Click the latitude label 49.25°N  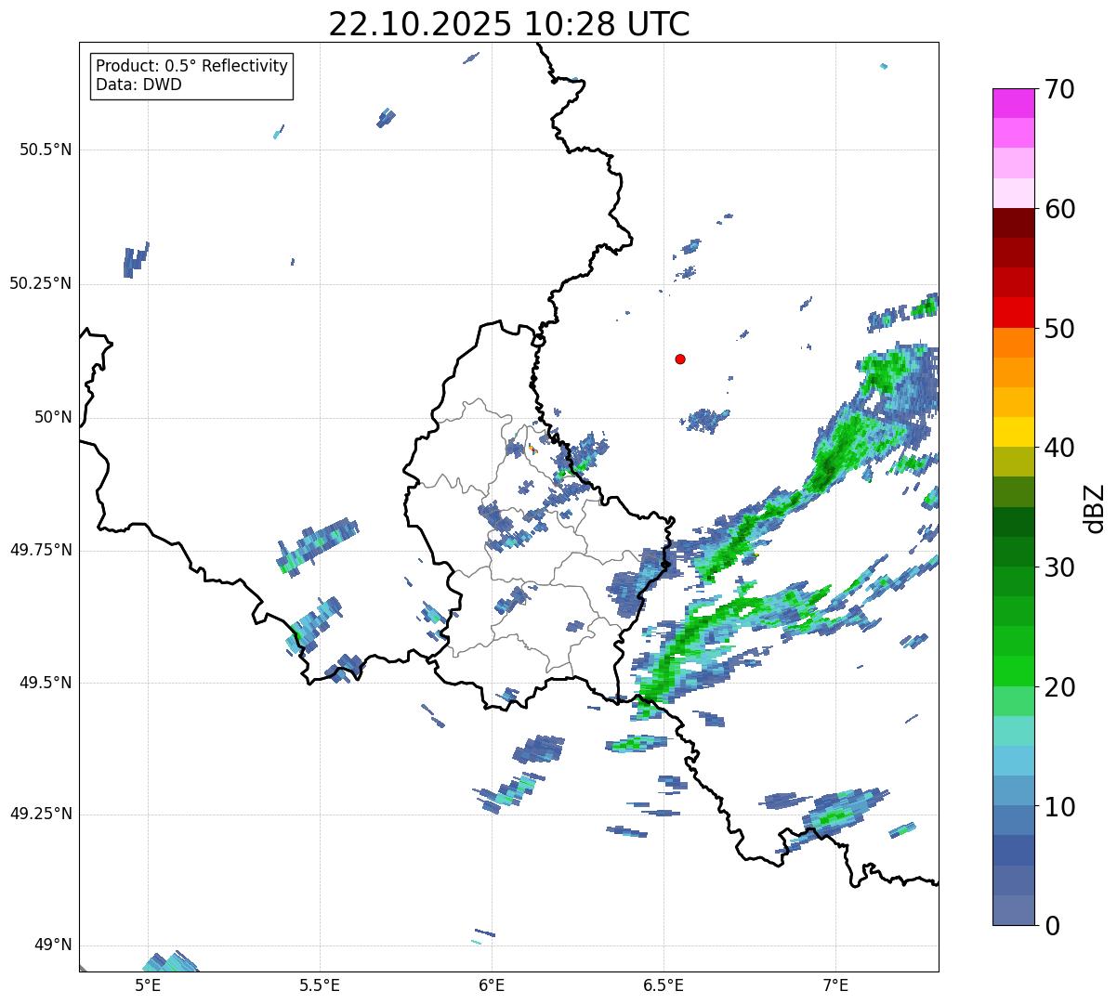click(x=41, y=814)
